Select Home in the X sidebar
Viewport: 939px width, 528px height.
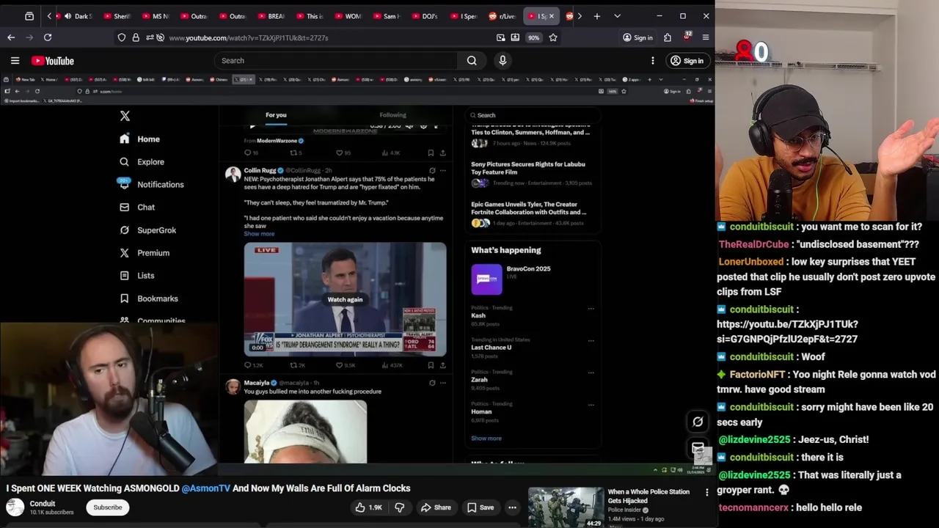[x=140, y=139]
